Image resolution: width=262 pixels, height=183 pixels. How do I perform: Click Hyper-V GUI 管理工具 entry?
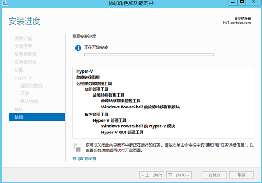pos(122,132)
